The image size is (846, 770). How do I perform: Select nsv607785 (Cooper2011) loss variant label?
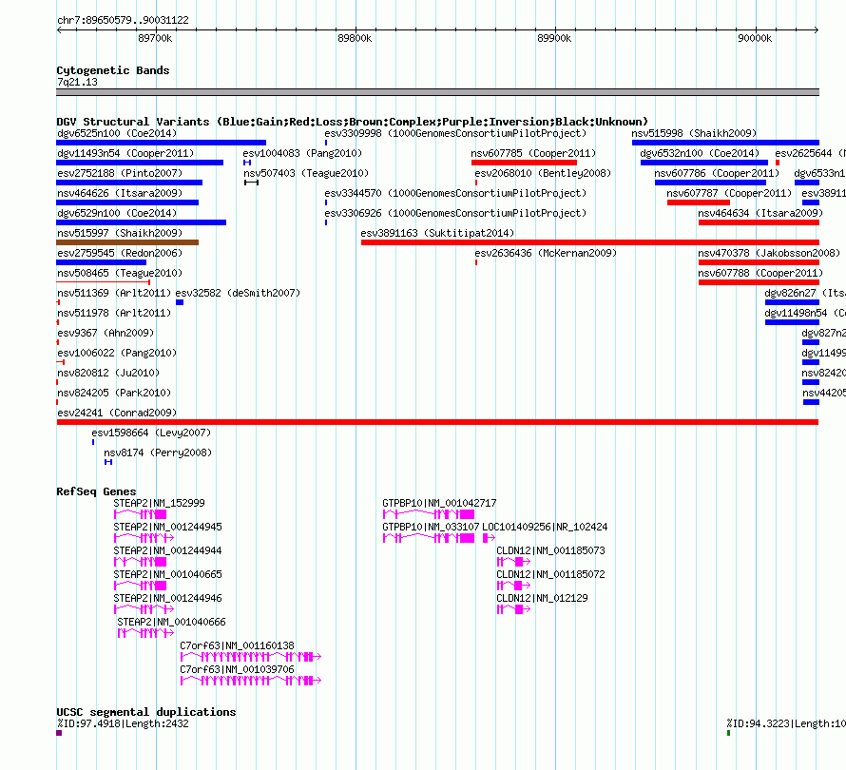point(533,153)
